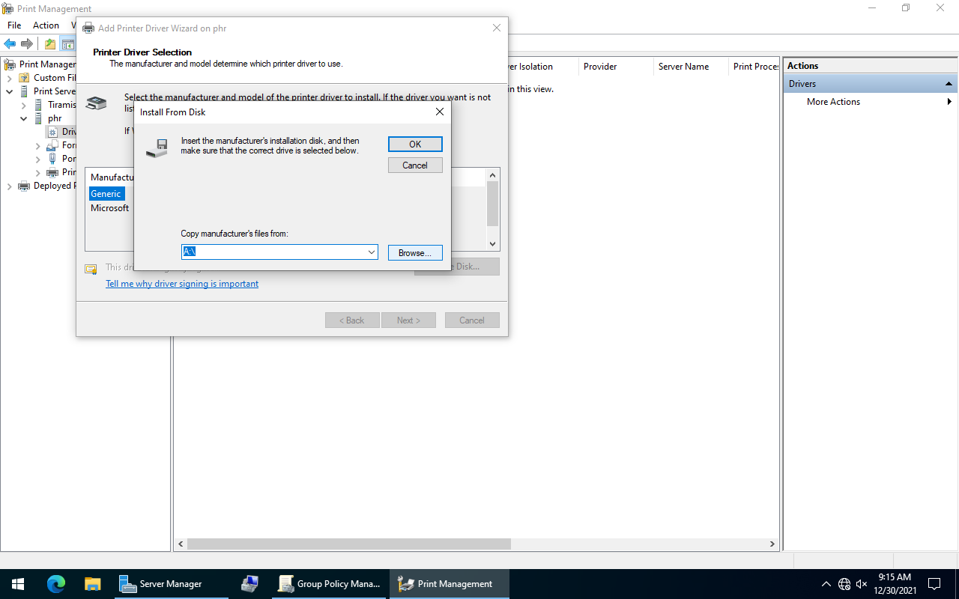Viewport: 959px width, 599px height.
Task: Open File Explorer from the taskbar
Action: [x=92, y=584]
